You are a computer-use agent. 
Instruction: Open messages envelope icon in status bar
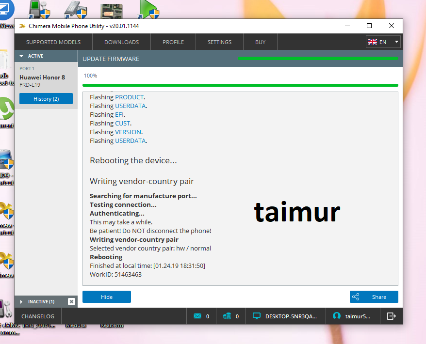tap(197, 316)
